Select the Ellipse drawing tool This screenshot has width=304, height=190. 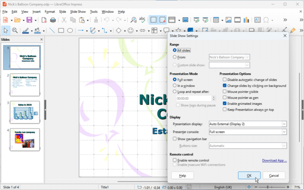(70, 30)
